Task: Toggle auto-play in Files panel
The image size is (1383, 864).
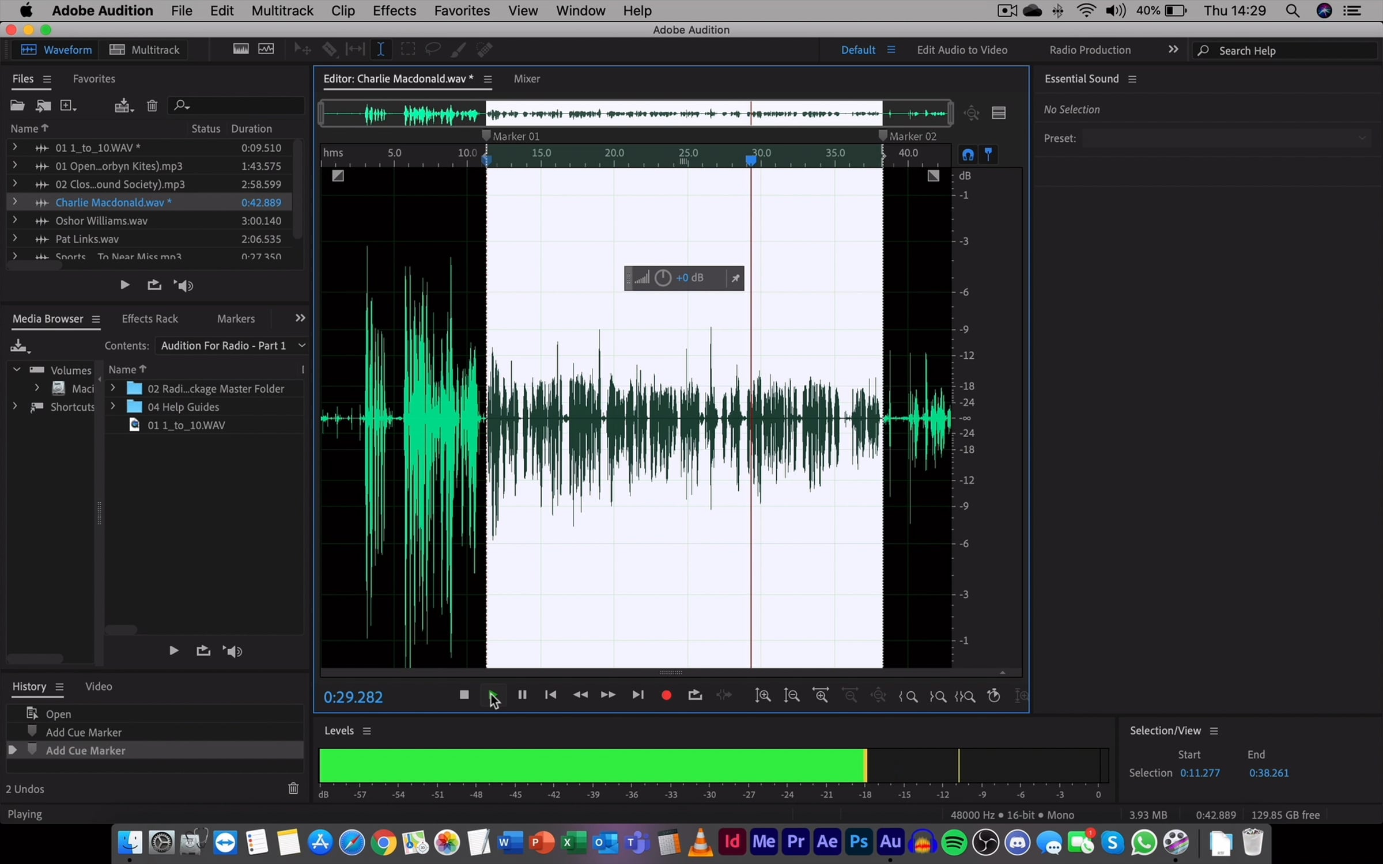Action: [184, 286]
